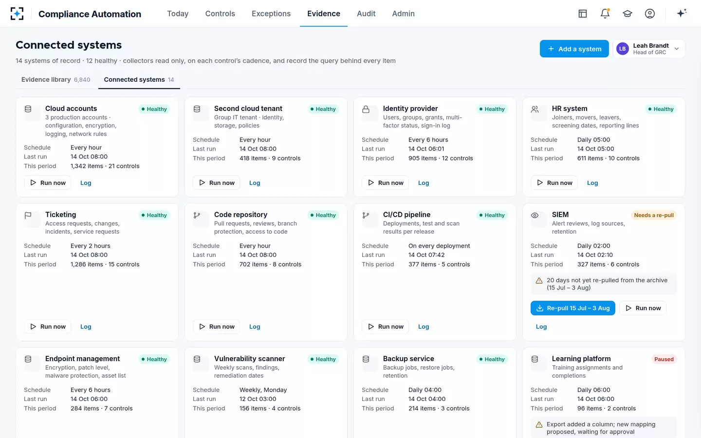Expand the Leah Brandt user dropdown chevron
Screen dimensions: 701x438
pos(677,49)
